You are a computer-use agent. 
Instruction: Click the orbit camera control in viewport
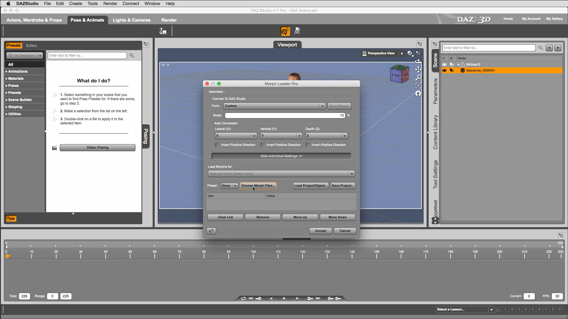(x=418, y=61)
